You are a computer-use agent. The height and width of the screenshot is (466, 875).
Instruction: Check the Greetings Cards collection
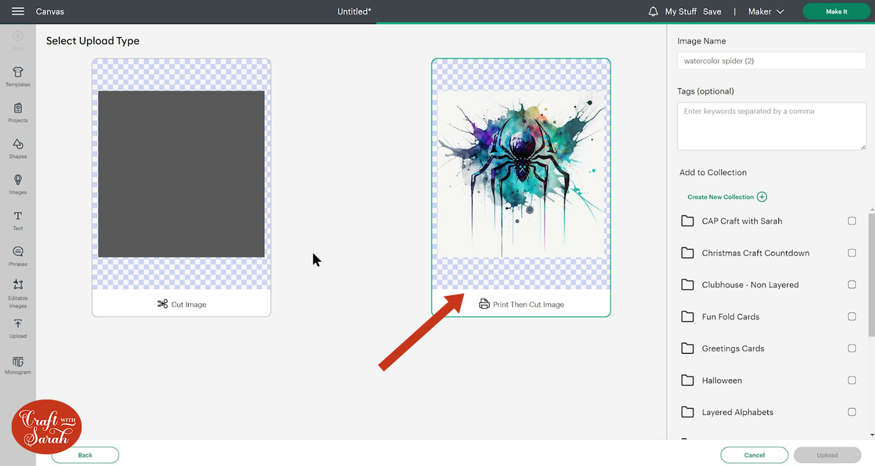pos(852,348)
